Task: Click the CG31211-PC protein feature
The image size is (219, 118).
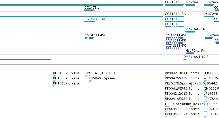Action: click(172, 48)
